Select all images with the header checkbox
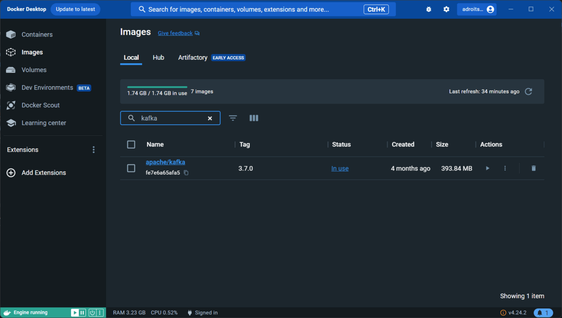 [131, 144]
